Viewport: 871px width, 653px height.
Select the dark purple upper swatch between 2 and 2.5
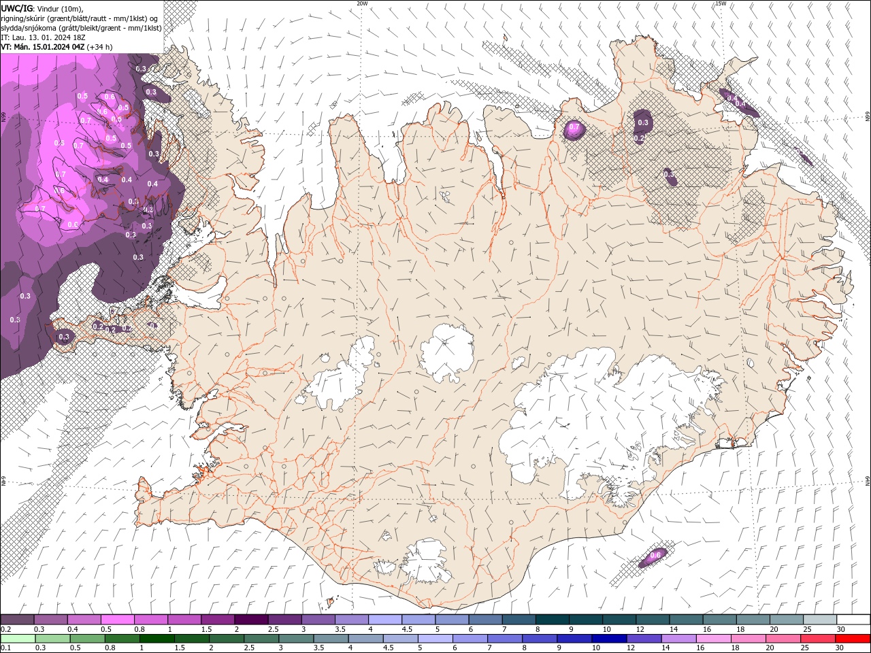click(x=250, y=620)
